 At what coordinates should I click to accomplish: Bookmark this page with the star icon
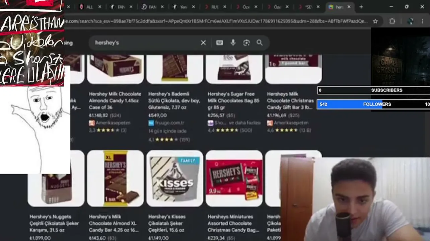tap(375, 21)
